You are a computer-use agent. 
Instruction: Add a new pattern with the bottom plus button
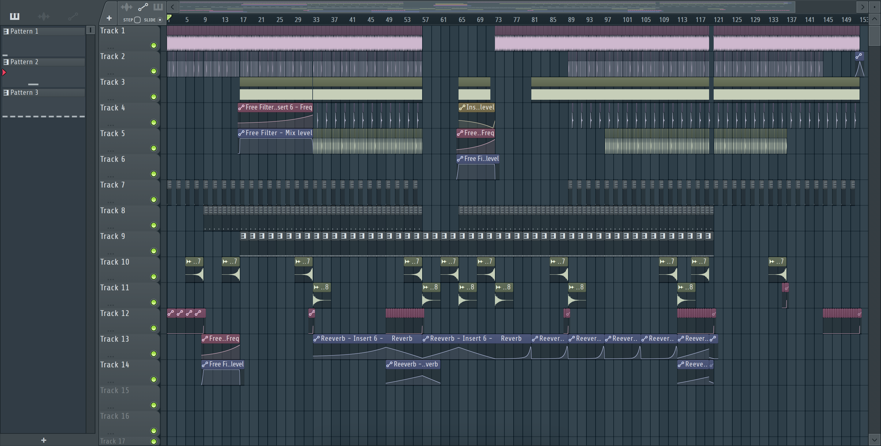pyautogui.click(x=43, y=440)
